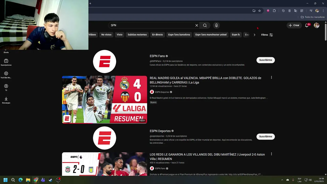Select the No vistos filter chip
This screenshot has width=327, height=184.
[x=106, y=35]
